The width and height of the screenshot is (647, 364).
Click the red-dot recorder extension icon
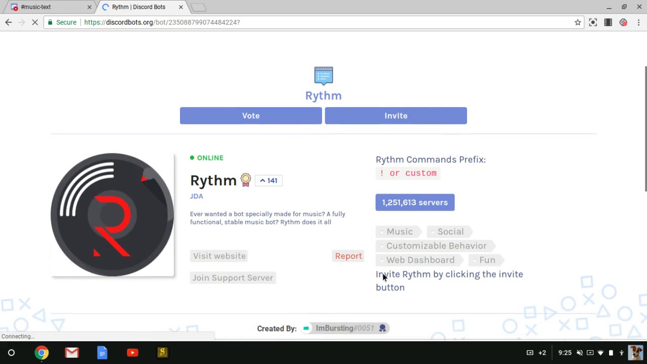pos(623,22)
